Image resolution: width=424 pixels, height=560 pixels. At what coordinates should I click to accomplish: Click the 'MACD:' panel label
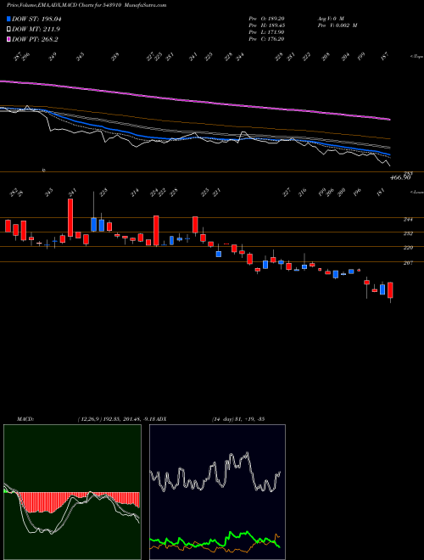click(x=25, y=419)
